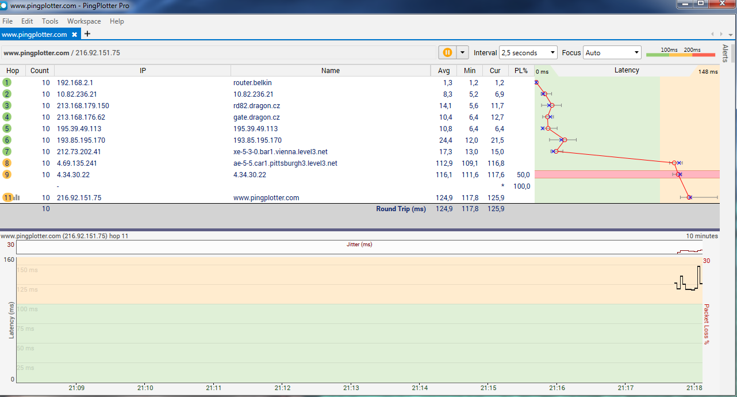This screenshot has height=397, width=737.
Task: Close the www.pingplotter.com tab
Action: click(74, 35)
